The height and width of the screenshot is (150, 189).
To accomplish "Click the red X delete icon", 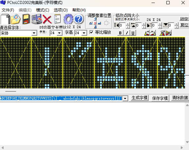I will (x=47, y=19).
